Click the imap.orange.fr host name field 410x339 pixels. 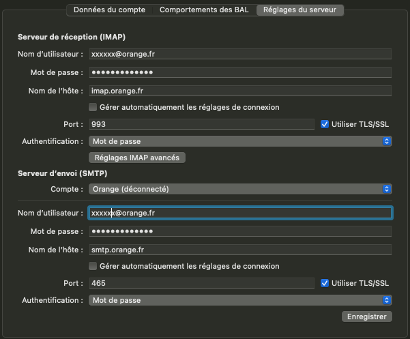click(240, 91)
